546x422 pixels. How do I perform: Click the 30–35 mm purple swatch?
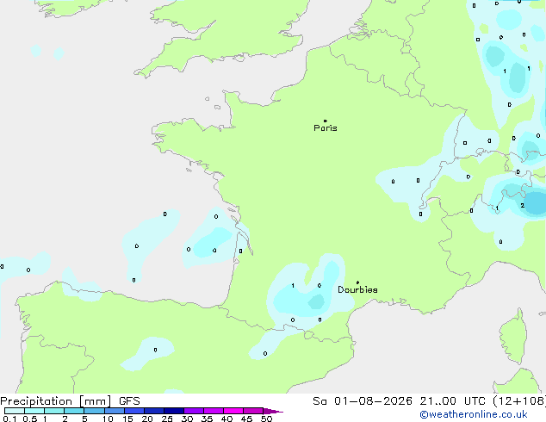click(194, 411)
